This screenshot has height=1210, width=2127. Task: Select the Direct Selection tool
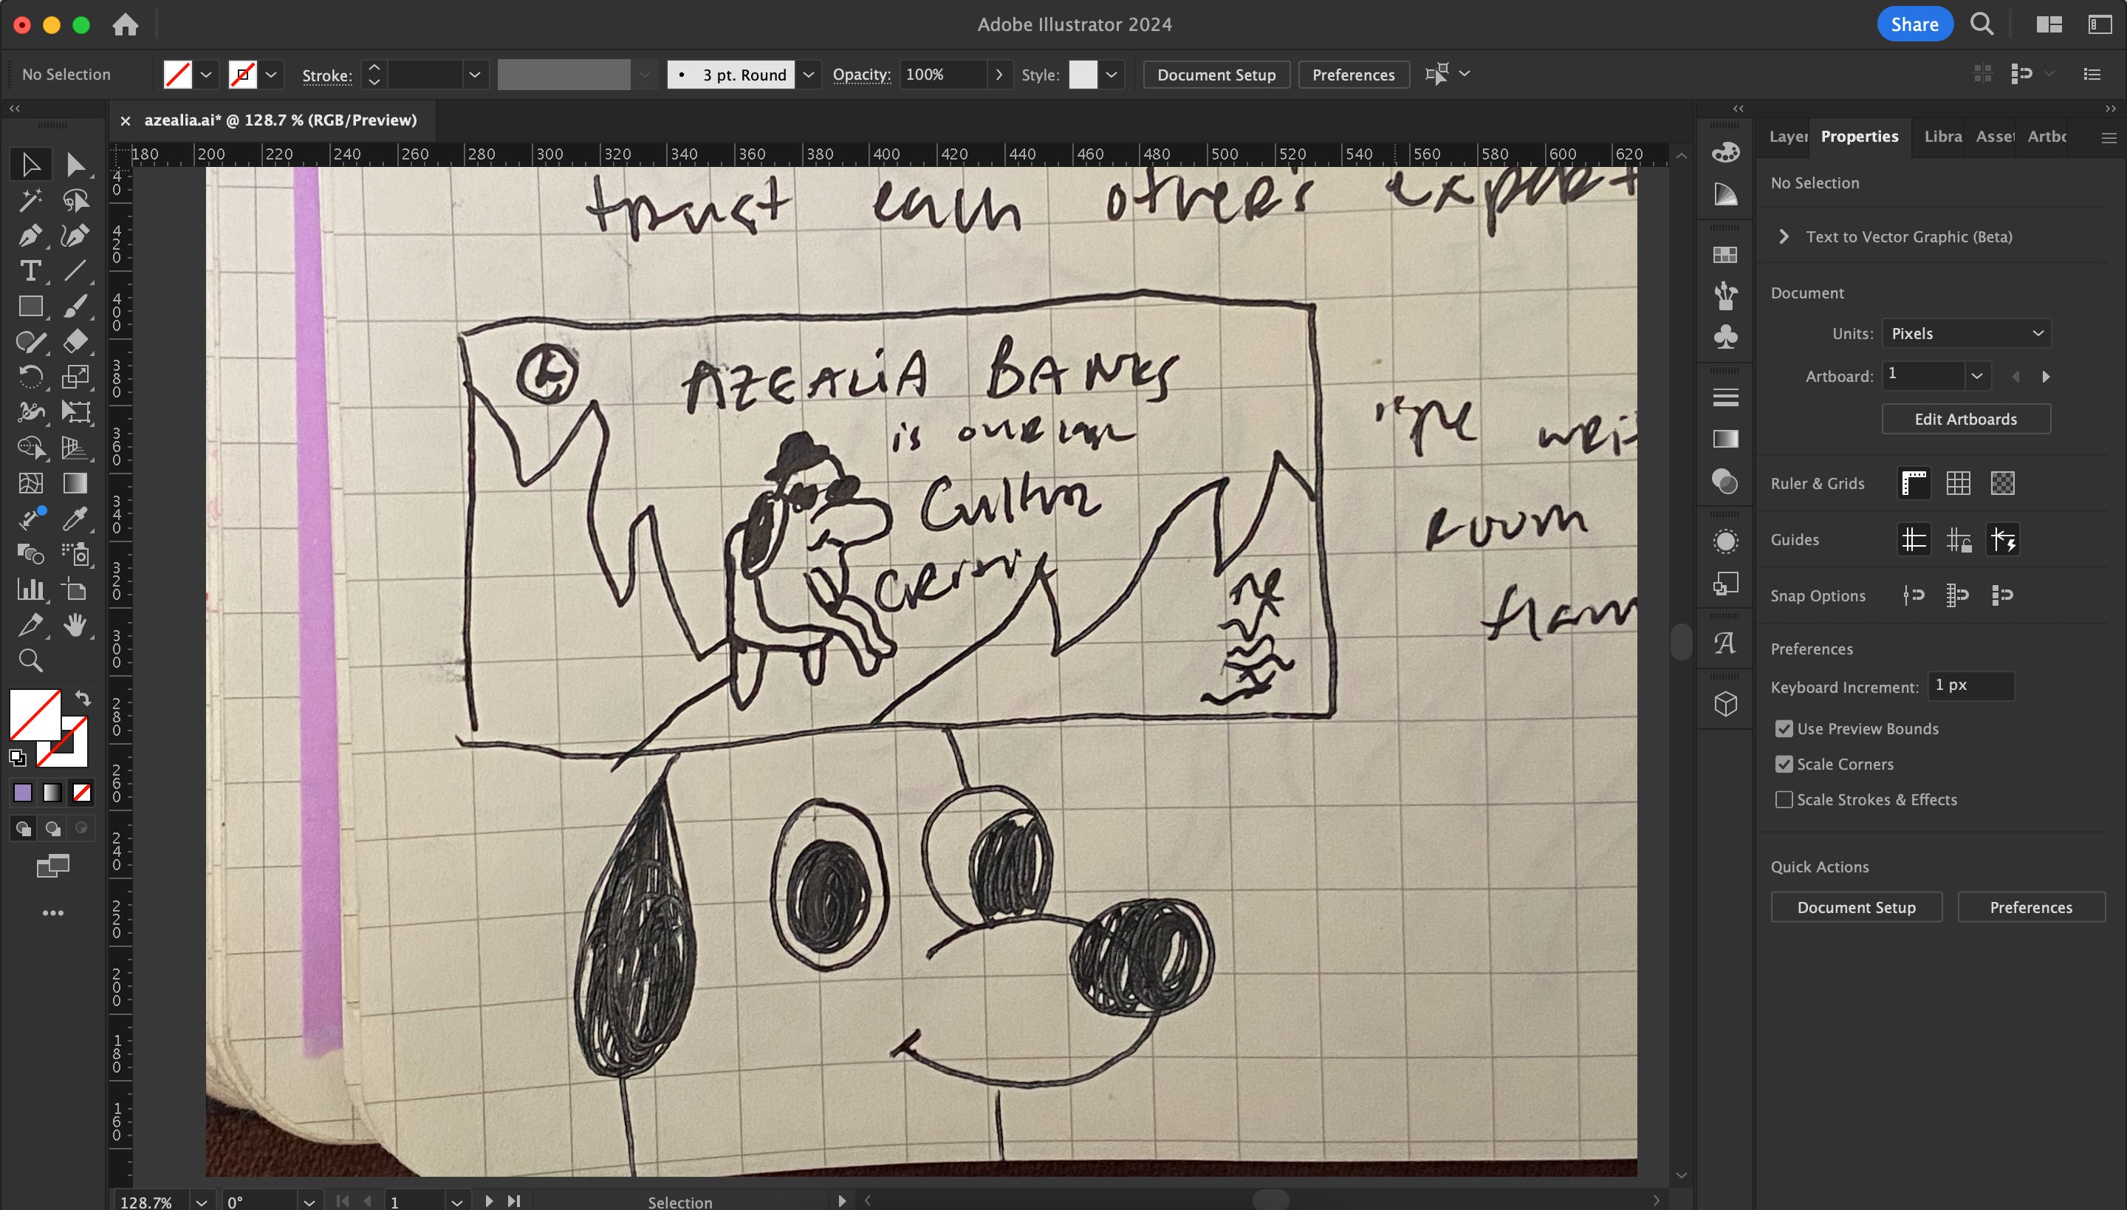pos(75,165)
